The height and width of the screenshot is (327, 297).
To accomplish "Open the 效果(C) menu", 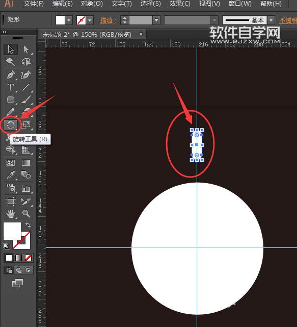I will [x=180, y=4].
